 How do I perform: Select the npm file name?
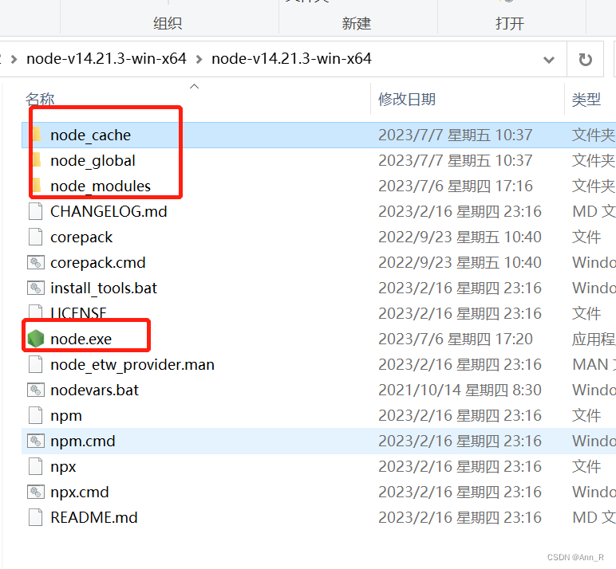click(66, 415)
